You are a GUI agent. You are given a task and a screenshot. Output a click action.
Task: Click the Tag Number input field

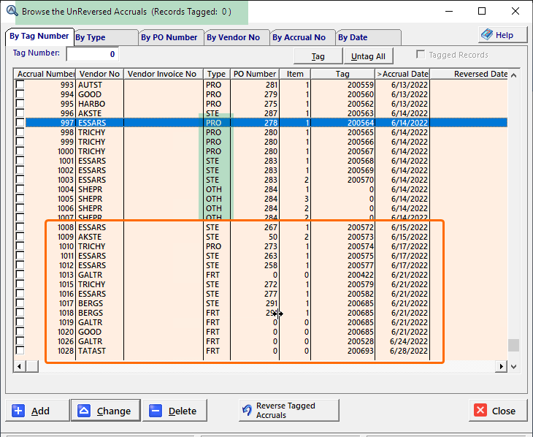coord(92,54)
